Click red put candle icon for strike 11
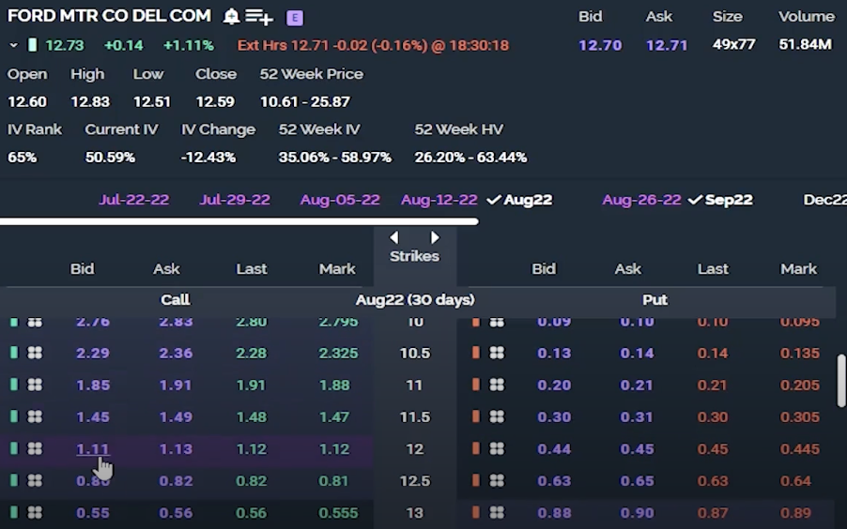This screenshot has width=847, height=529. coord(476,385)
